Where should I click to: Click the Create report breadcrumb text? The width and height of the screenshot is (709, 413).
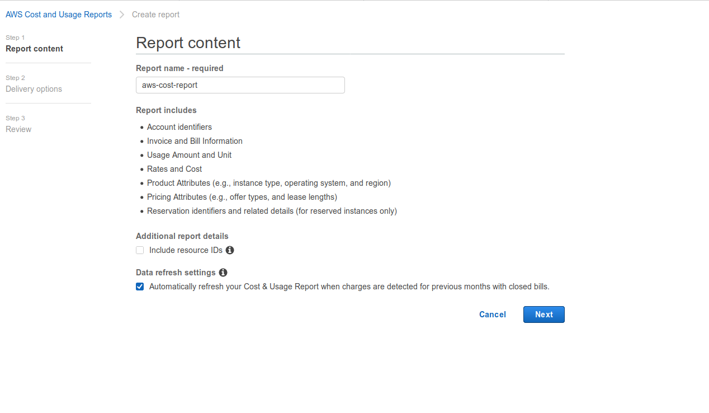[x=156, y=15]
